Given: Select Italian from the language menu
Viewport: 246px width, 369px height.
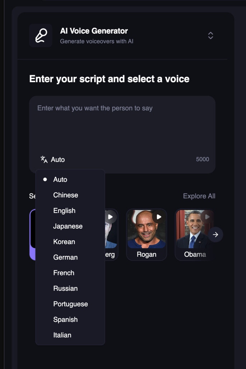Looking at the screenshot, I should click(x=63, y=335).
